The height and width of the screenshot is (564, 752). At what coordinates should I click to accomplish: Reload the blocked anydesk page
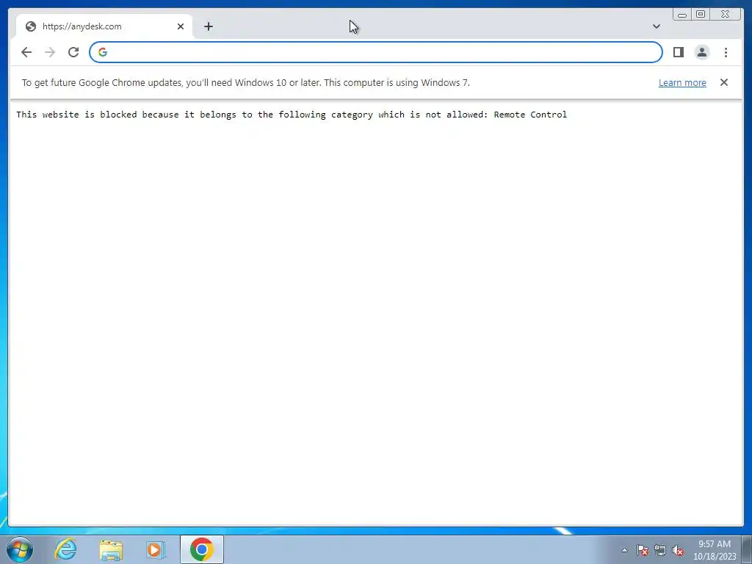click(73, 52)
